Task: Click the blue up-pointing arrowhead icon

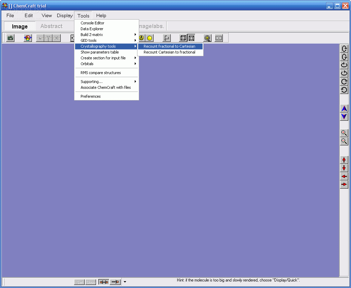Action: click(344, 109)
